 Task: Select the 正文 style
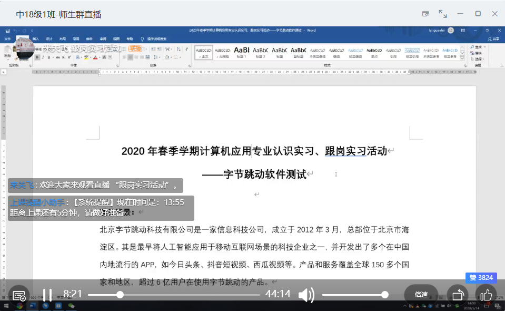[x=204, y=53]
